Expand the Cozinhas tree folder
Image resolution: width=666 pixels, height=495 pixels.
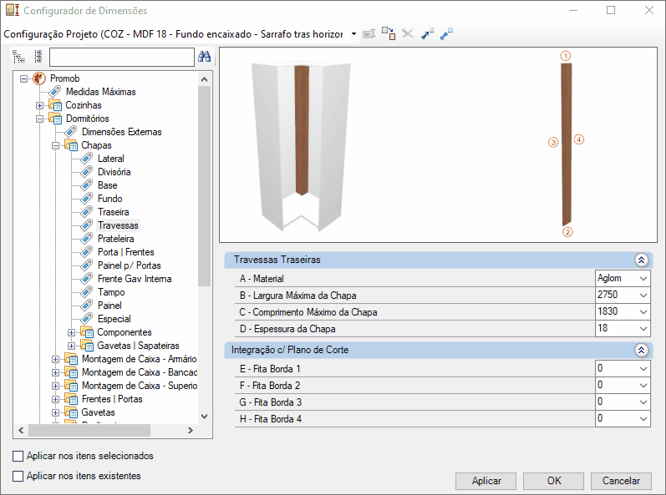pos(39,105)
